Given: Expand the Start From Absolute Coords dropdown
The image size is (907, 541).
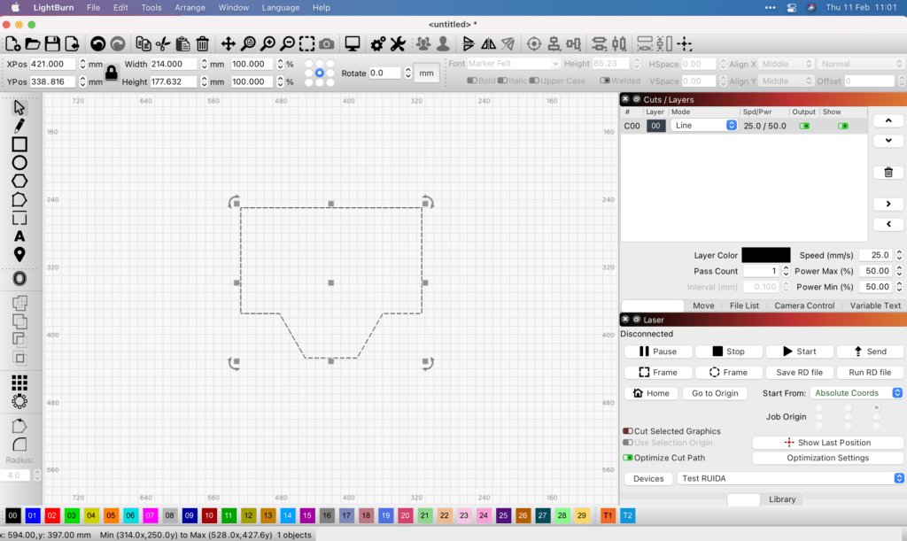Looking at the screenshot, I should [x=857, y=393].
